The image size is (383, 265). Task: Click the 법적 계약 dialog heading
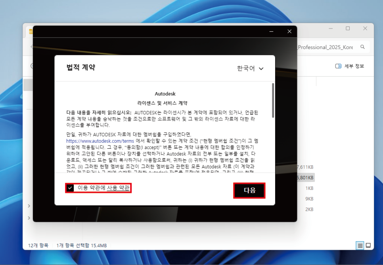pos(81,68)
